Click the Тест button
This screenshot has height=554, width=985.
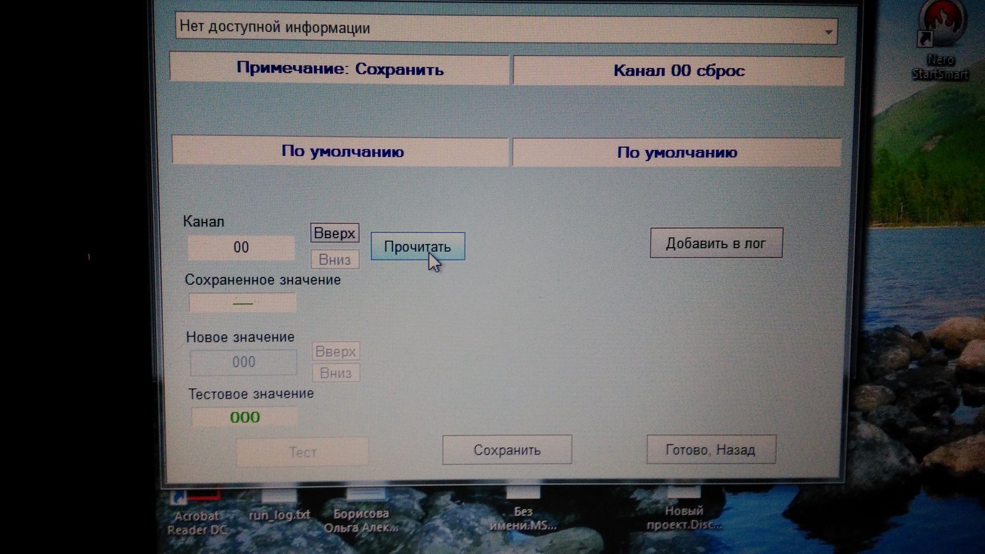coord(302,452)
